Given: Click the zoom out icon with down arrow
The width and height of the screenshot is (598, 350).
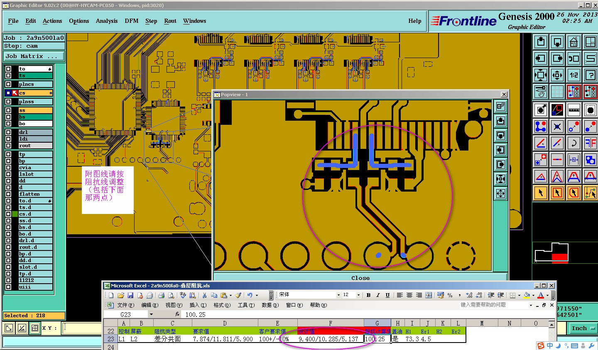Looking at the screenshot, I should click(557, 41).
